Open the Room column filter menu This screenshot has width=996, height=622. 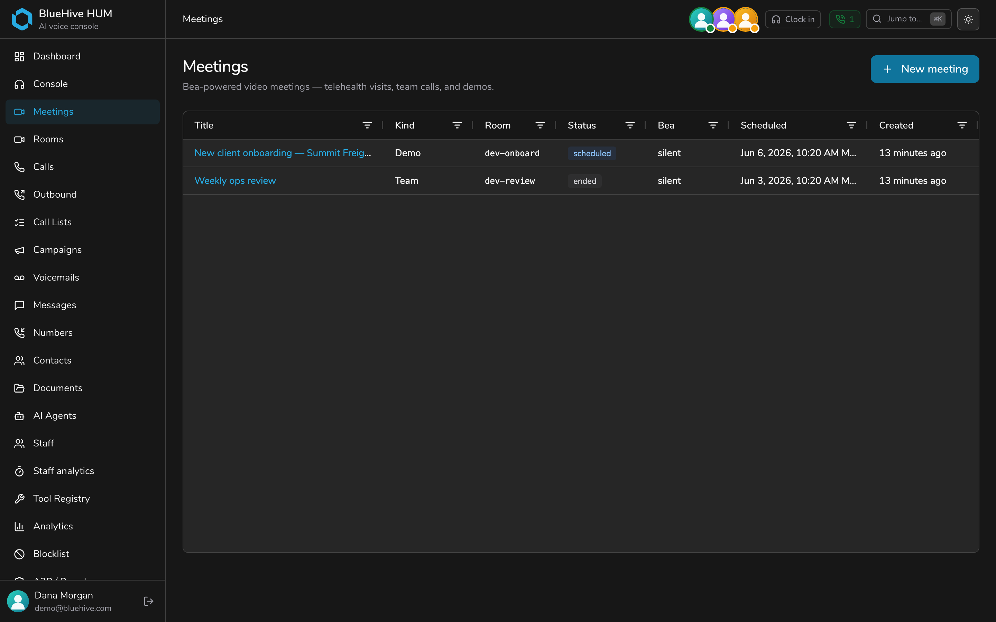(x=540, y=125)
